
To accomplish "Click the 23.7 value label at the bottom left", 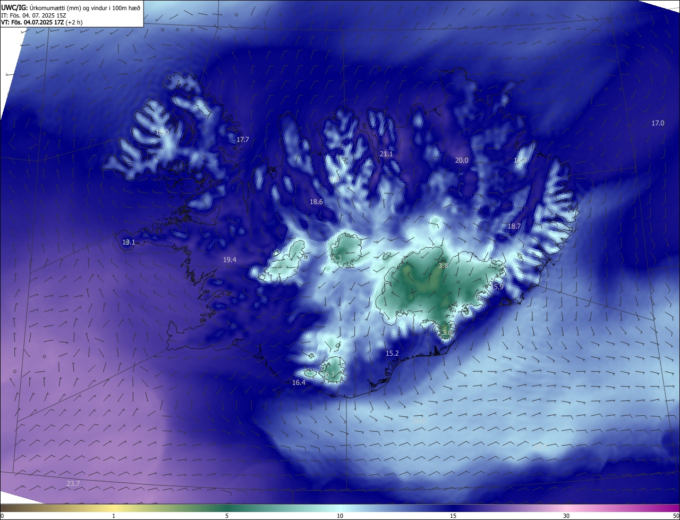I will tap(73, 483).
